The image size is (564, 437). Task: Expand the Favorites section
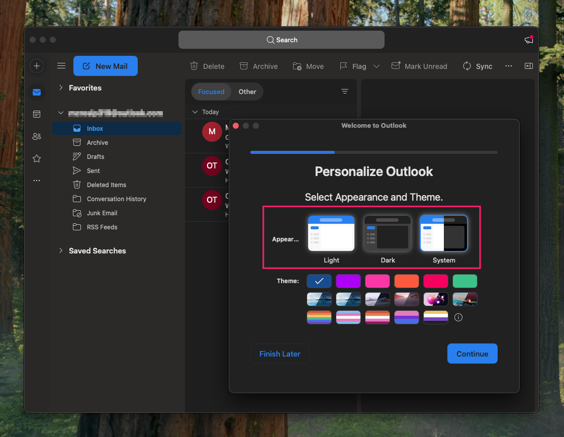[x=61, y=88]
